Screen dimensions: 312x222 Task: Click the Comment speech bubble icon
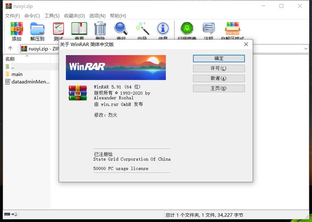coord(209,29)
